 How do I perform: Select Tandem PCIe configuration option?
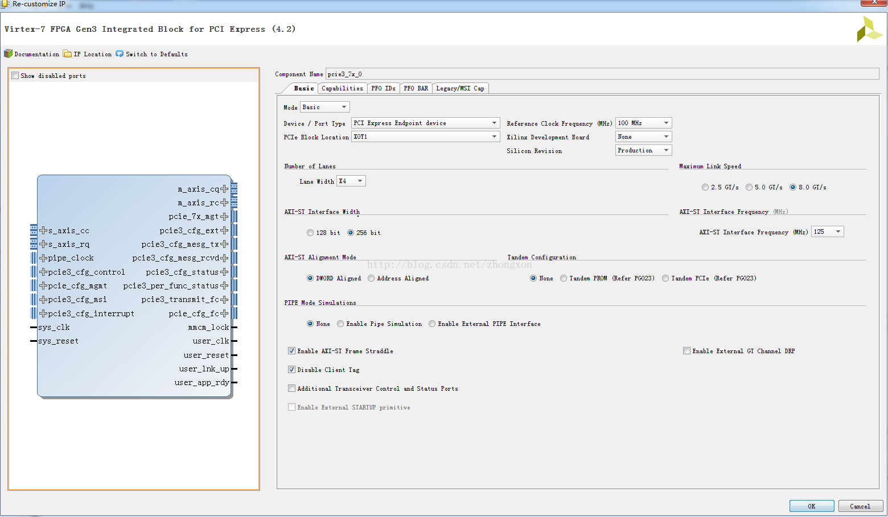665,278
